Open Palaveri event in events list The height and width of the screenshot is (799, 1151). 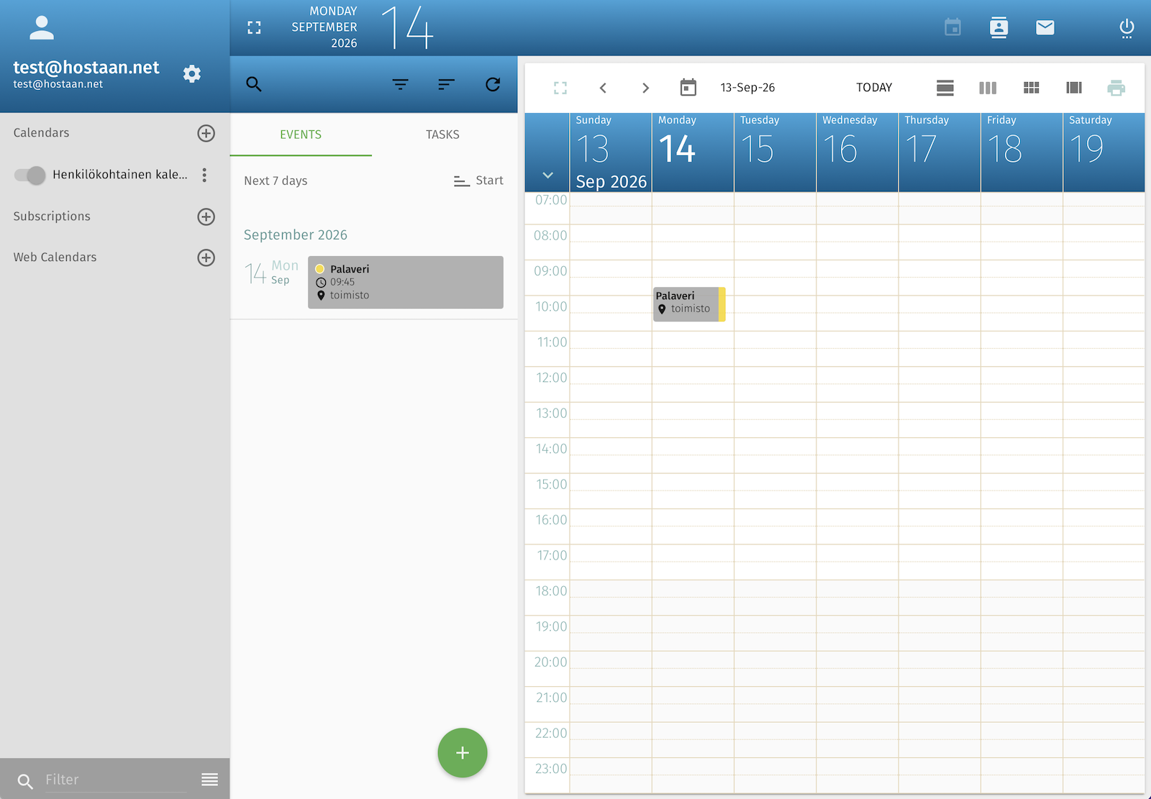406,282
